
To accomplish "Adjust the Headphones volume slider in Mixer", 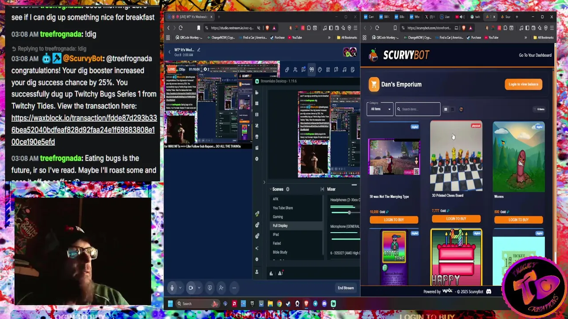I will [x=349, y=213].
